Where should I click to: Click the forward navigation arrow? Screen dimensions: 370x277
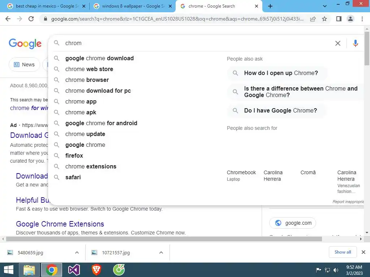tap(20, 19)
